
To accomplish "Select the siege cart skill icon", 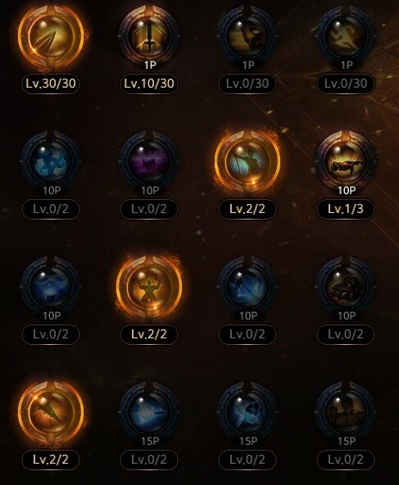I will (x=346, y=287).
